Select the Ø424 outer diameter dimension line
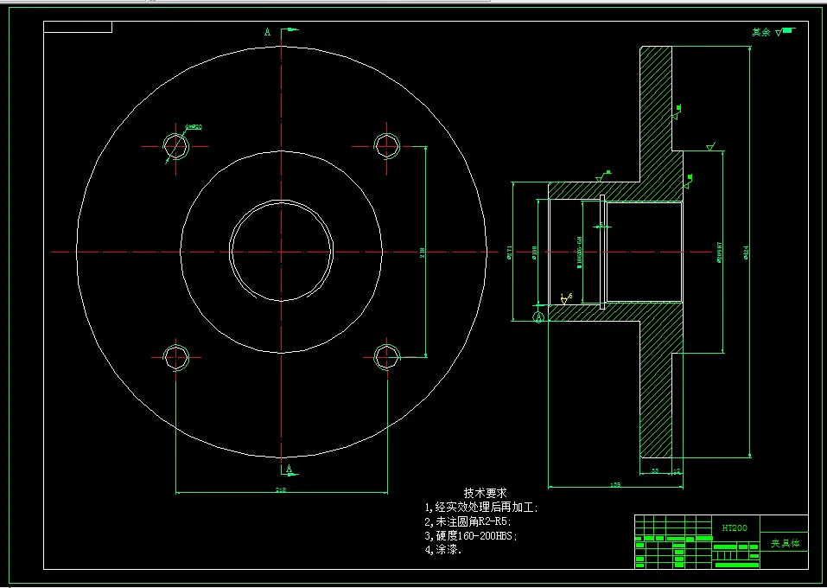Screen dimensions: 827x588 point(747,252)
